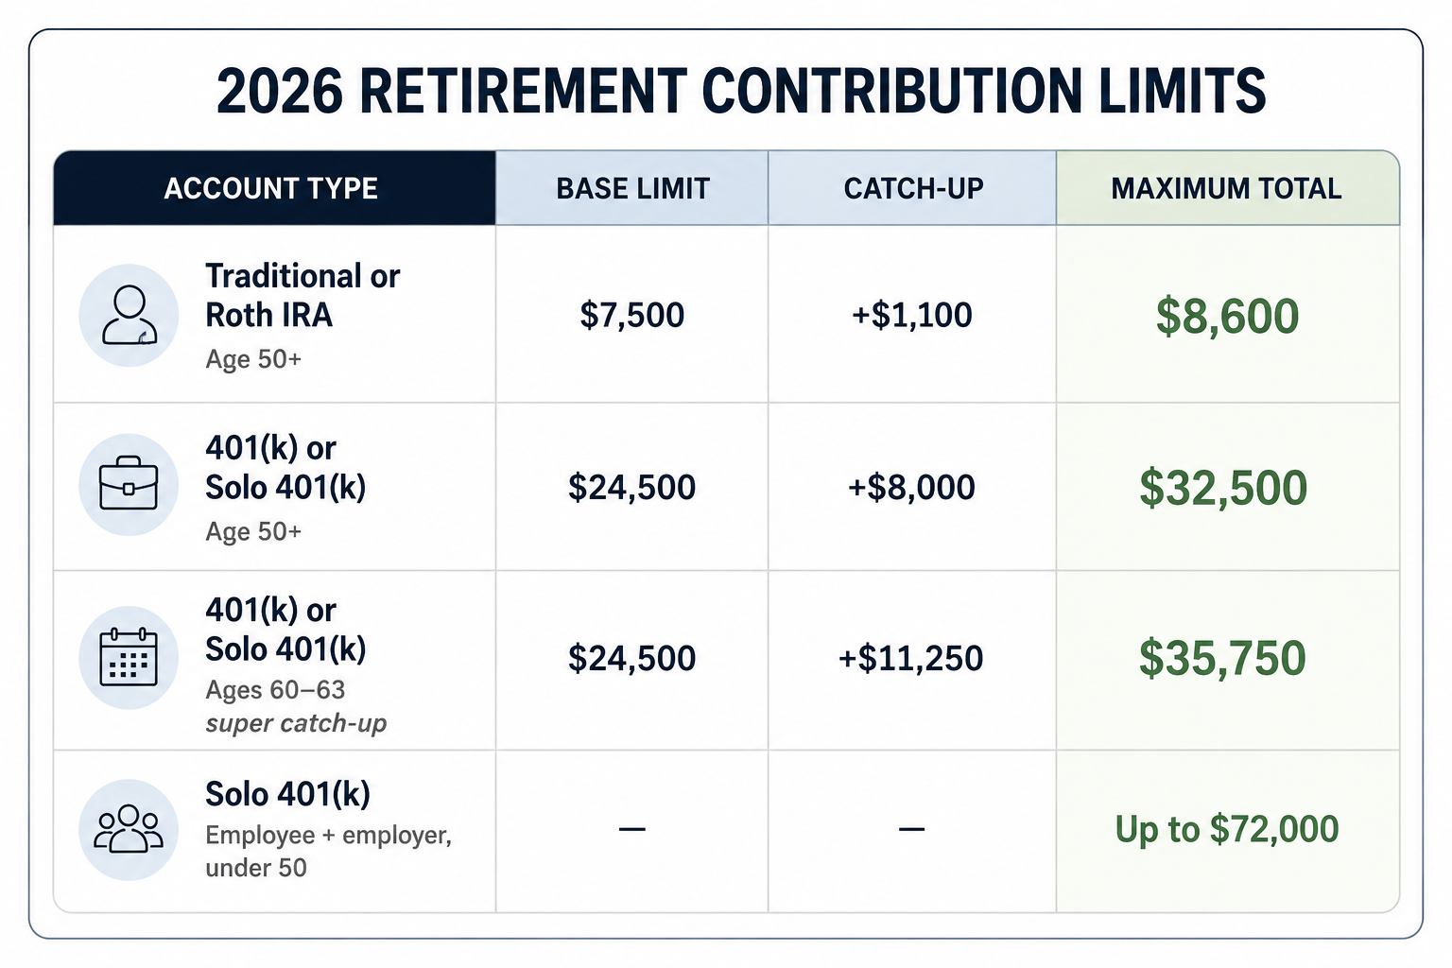Click the +$11,250 super catch-up amount
The image size is (1452, 968).
[x=911, y=658]
